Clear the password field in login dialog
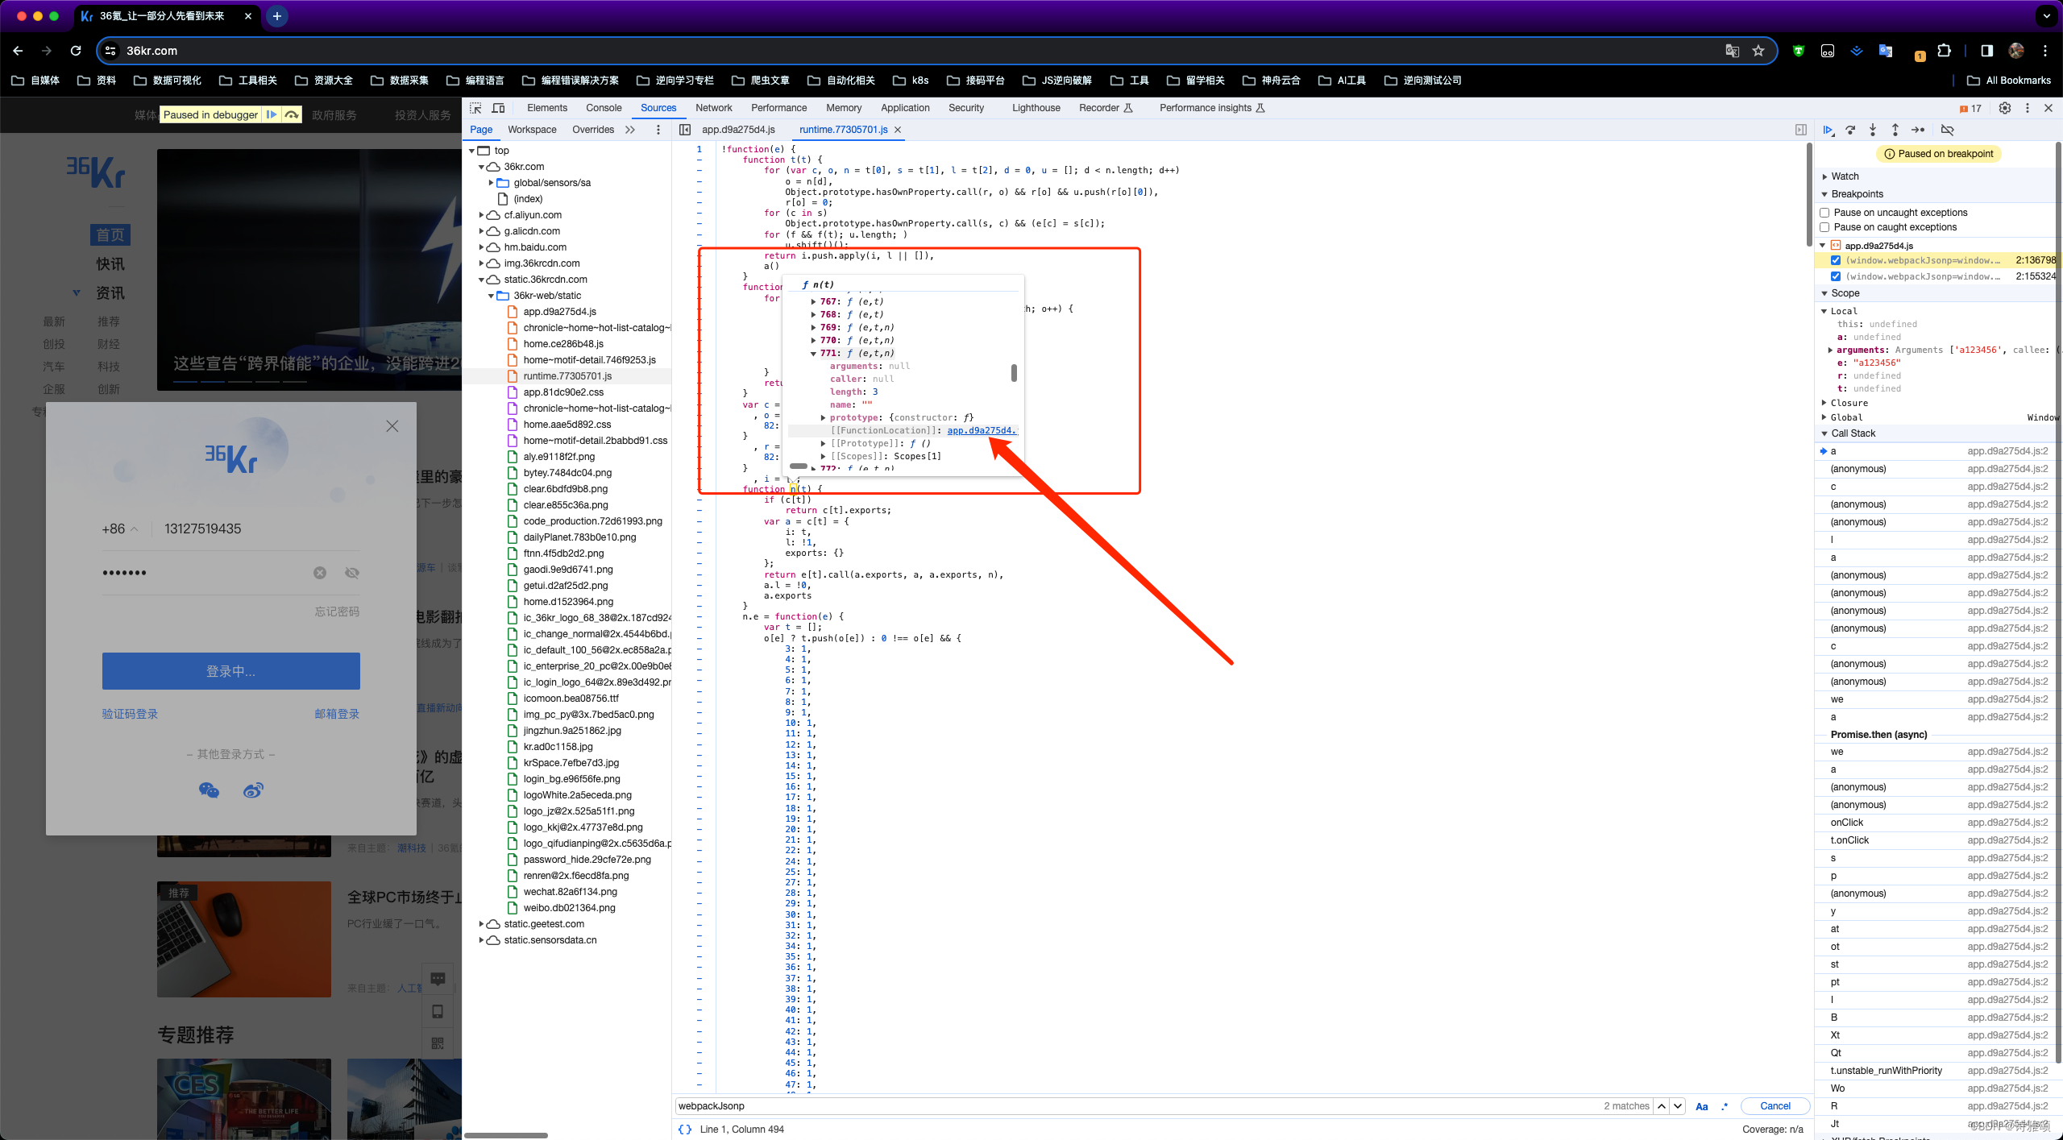 pos(320,573)
